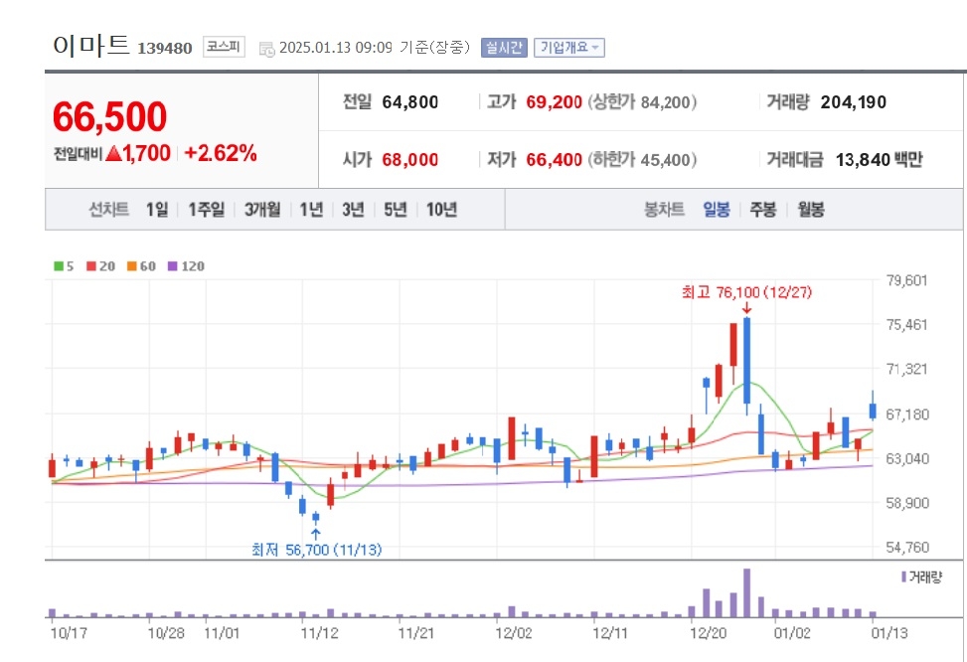Click the calendar clock icon beside the date
967x662 pixels.
pos(267,49)
